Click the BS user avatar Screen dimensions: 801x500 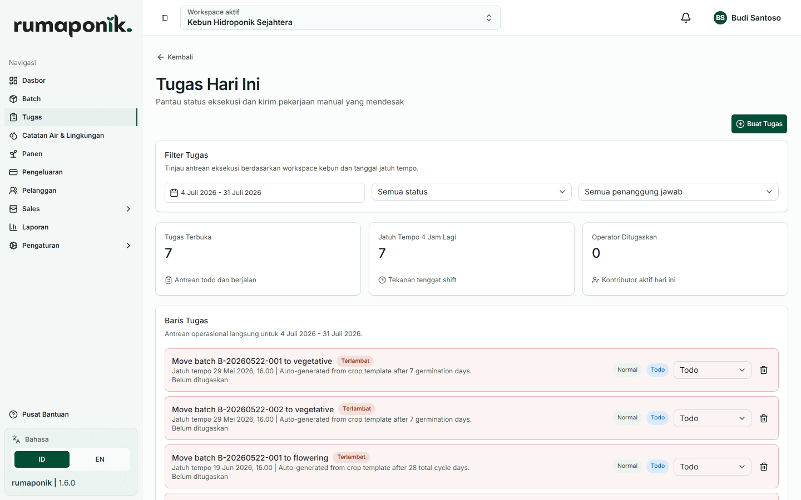click(720, 18)
